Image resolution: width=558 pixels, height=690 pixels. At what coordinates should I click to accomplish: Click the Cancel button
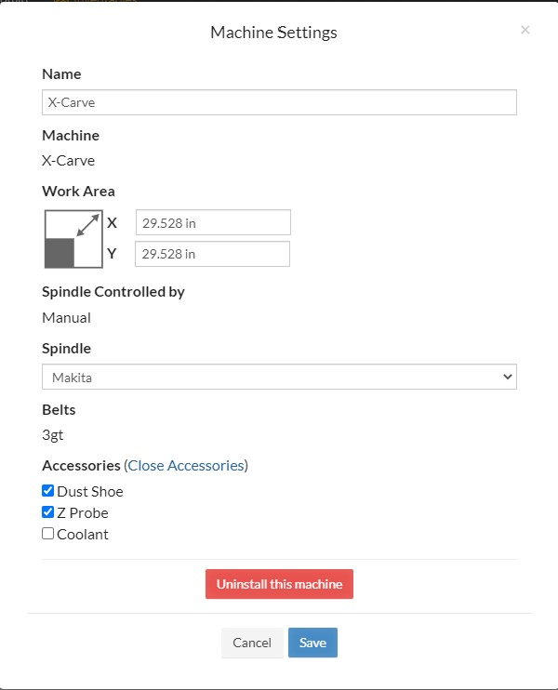(252, 643)
